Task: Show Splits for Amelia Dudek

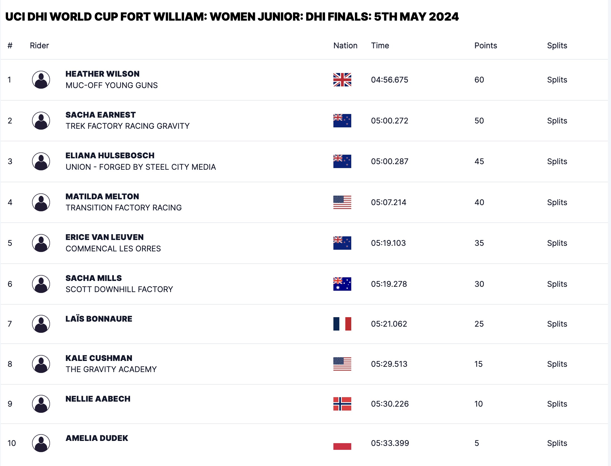Action: 557,443
